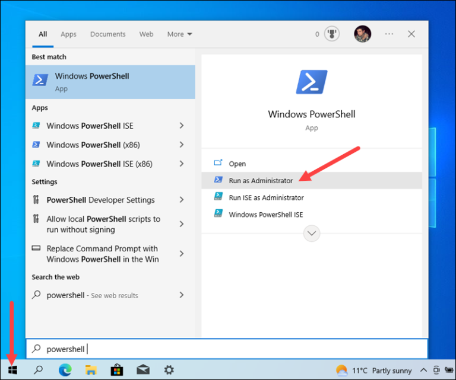This screenshot has width=456, height=380.
Task: Open the Mail app on the taskbar
Action: 143,370
